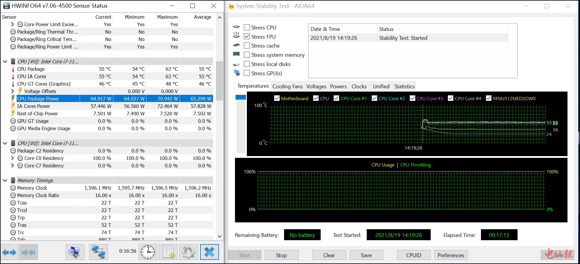Screen dimensions: 580x264
Task: Open the HWiNFO summary magnifier icon
Action: pyautogui.click(x=75, y=252)
